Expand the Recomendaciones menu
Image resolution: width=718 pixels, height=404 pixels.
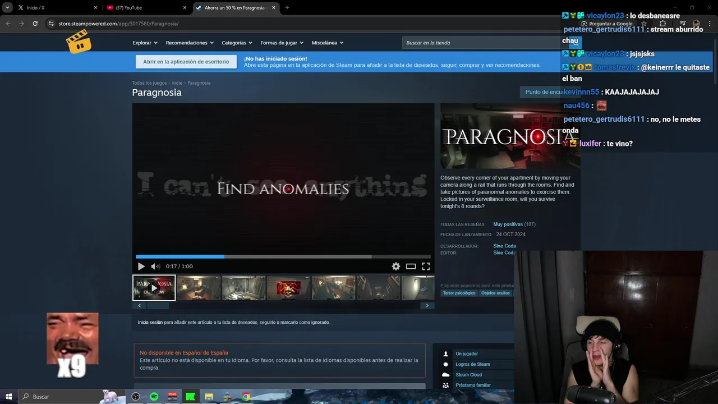point(190,43)
